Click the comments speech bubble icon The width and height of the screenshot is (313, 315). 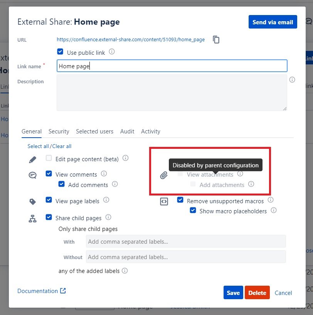(x=32, y=175)
